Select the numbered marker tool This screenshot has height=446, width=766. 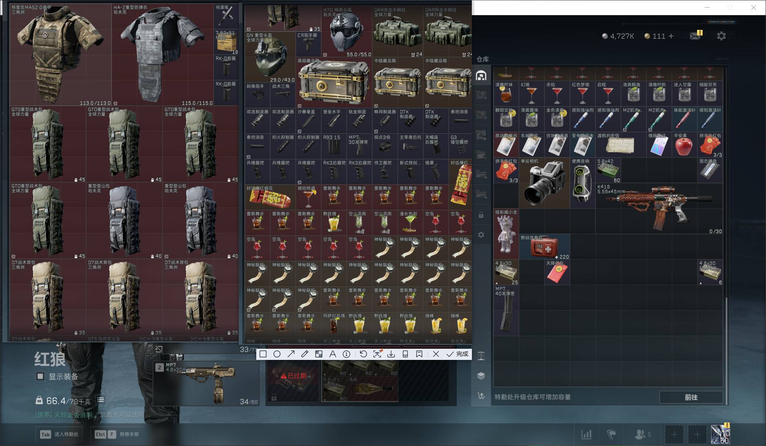pos(346,354)
